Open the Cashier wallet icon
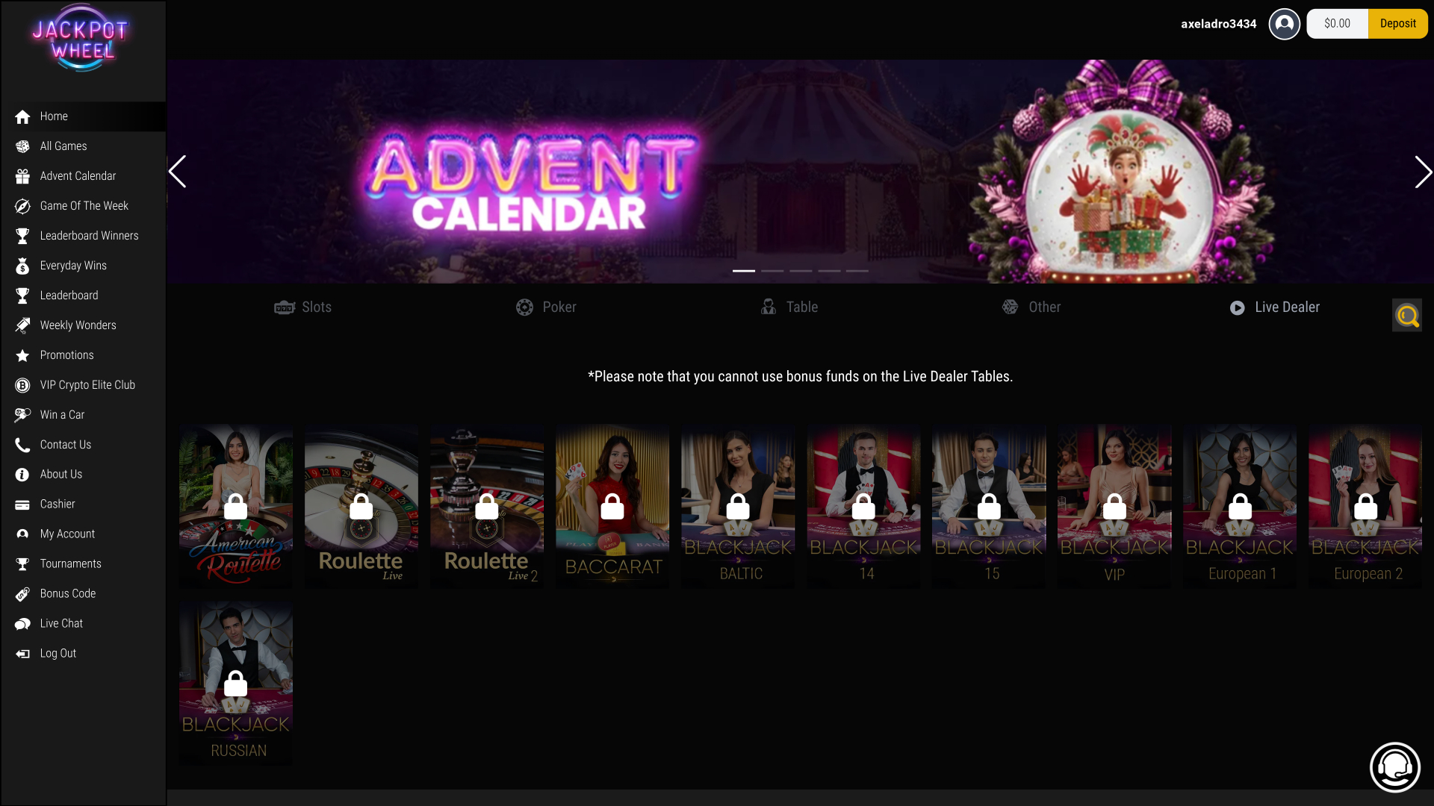 [x=22, y=504]
